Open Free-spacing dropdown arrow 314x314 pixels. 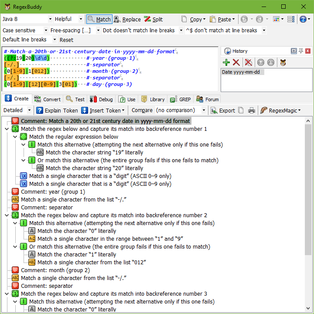(98, 31)
